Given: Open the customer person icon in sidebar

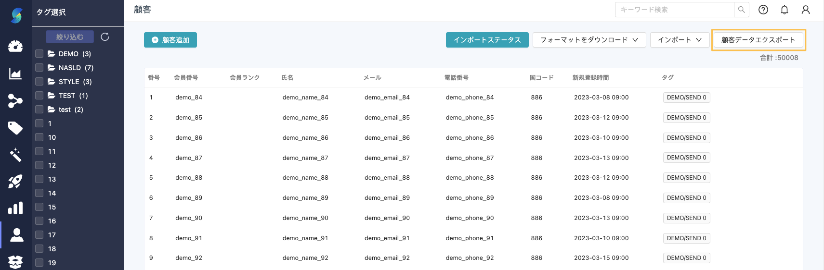Looking at the screenshot, I should point(16,235).
